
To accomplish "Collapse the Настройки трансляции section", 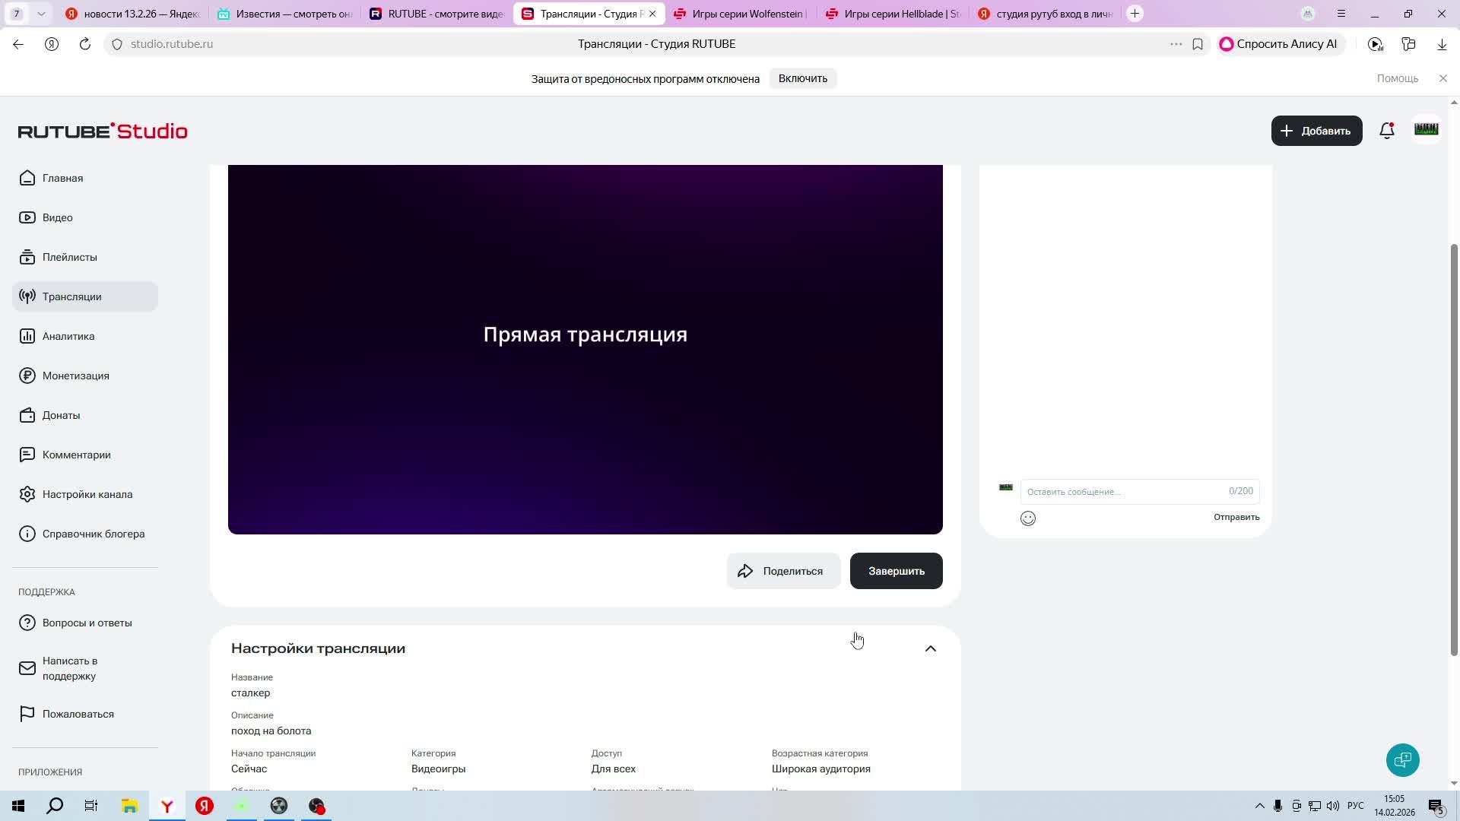I will pos(930,648).
